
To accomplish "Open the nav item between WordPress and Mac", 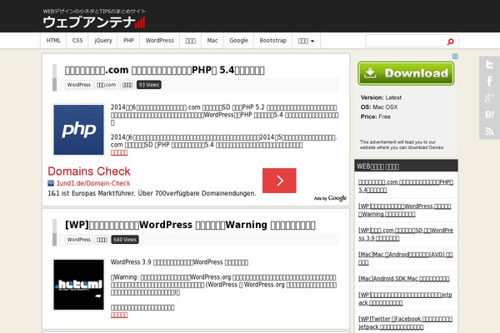I will tap(190, 41).
